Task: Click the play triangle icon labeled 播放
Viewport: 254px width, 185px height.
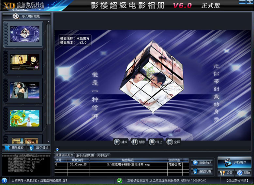Action: coord(117,142)
